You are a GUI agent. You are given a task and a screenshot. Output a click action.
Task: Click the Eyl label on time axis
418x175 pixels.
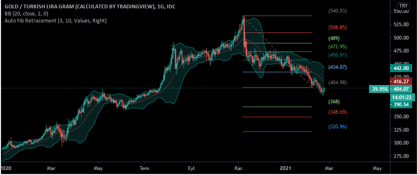[x=191, y=168]
